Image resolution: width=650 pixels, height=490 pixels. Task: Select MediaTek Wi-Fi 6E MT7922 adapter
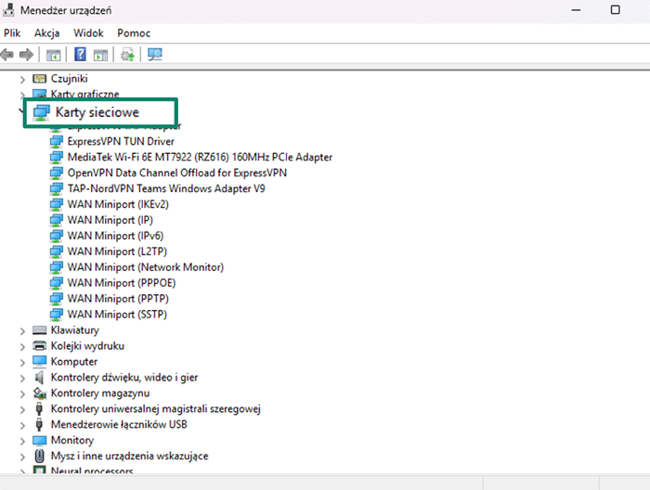199,157
